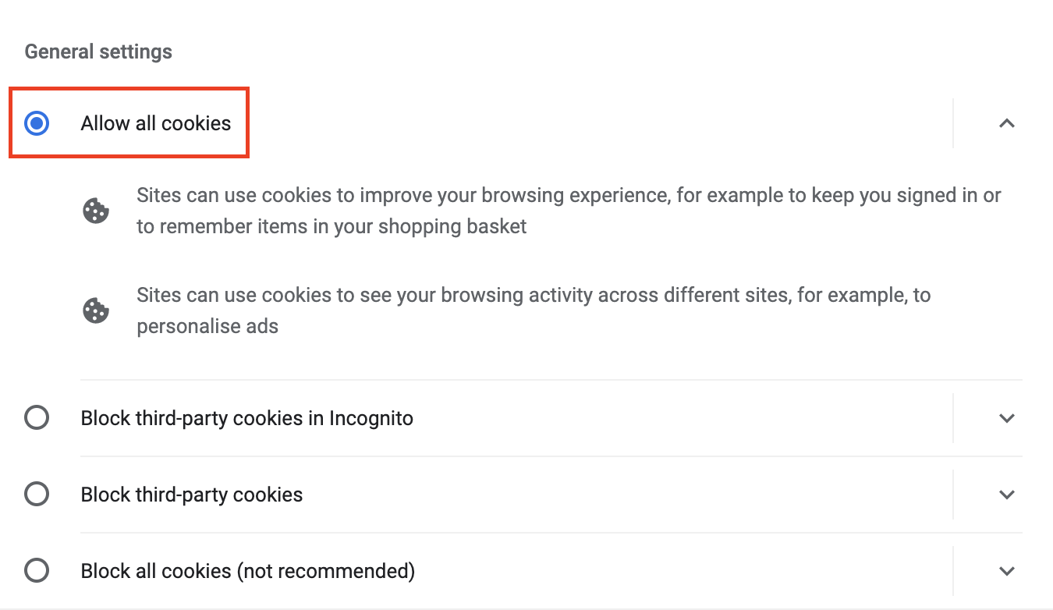Expand the Block third-party cookies in Incognito chevron
Viewport: 1053px width, 610px height.
coord(1007,418)
